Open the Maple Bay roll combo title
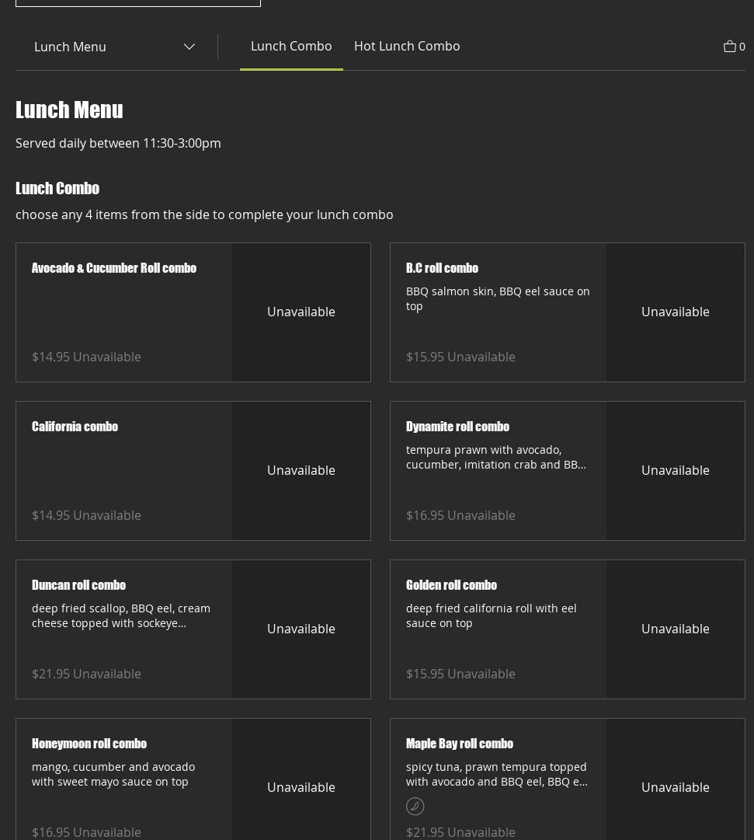Screen dimensions: 754x840 click(460, 744)
